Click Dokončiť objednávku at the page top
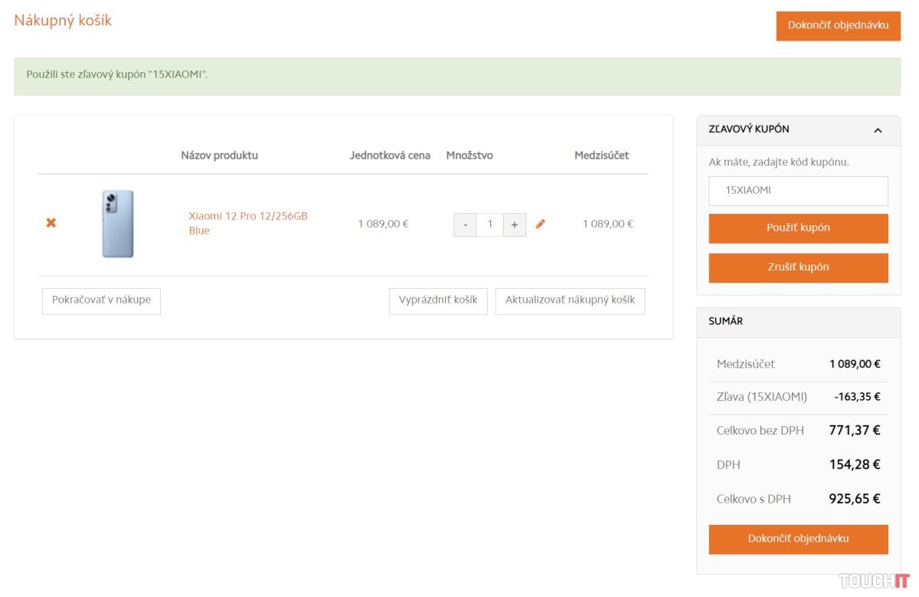Viewport: 919px width, 597px height. pos(838,25)
